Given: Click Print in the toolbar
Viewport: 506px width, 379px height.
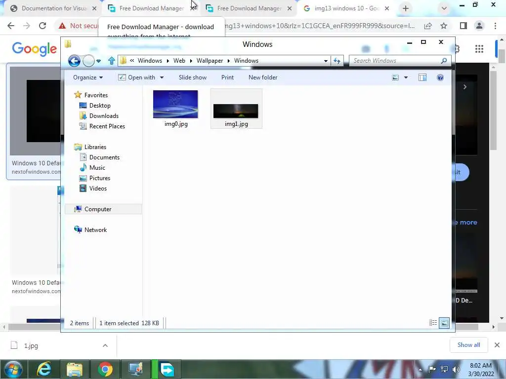Looking at the screenshot, I should pyautogui.click(x=227, y=77).
